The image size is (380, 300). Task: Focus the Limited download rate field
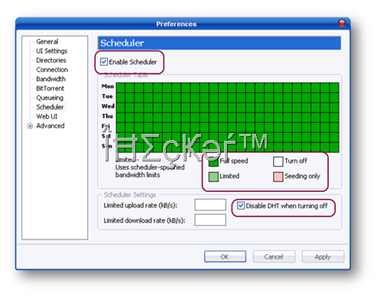click(x=210, y=220)
